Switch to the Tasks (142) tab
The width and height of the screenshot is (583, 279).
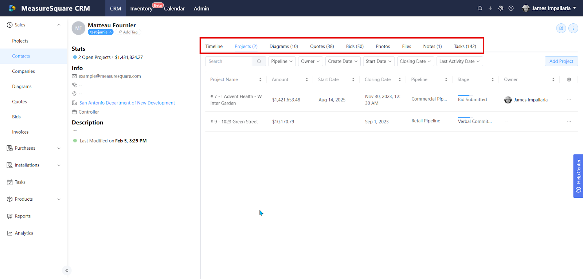[x=465, y=46]
